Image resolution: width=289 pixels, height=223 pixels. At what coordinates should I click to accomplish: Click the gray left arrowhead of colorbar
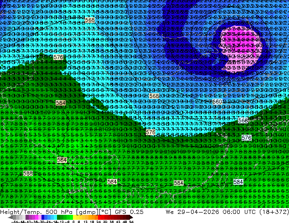pyautogui.click(x=10, y=217)
